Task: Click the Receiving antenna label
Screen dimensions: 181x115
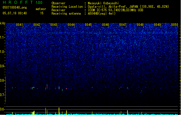Action: click(66, 14)
